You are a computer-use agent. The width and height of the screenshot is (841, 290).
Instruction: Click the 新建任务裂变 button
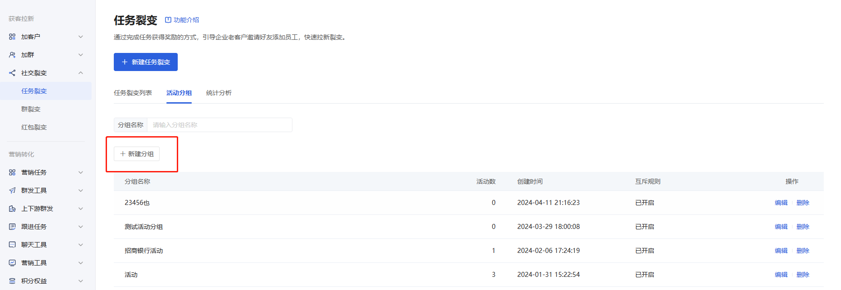[x=146, y=62]
